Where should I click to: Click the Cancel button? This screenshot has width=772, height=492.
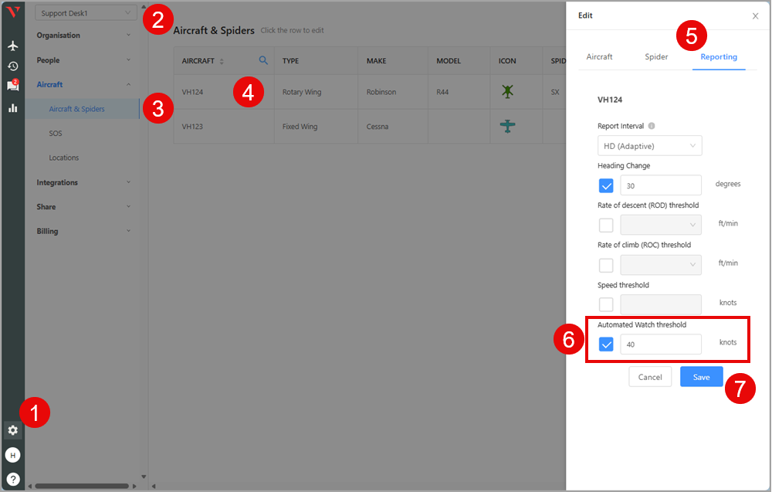[650, 377]
